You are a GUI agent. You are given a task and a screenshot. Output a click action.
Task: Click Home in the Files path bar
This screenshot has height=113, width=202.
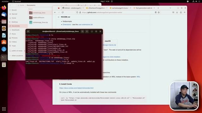pos(21,5)
